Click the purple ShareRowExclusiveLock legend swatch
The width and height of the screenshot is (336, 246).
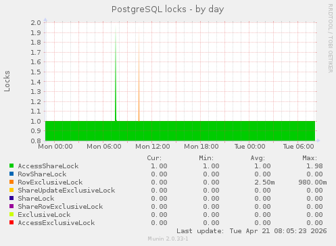point(11,206)
